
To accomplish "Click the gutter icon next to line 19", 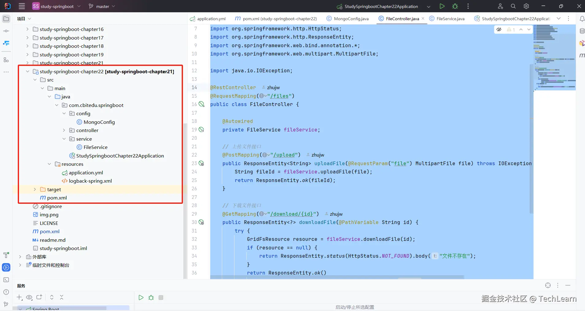I will point(201,130).
